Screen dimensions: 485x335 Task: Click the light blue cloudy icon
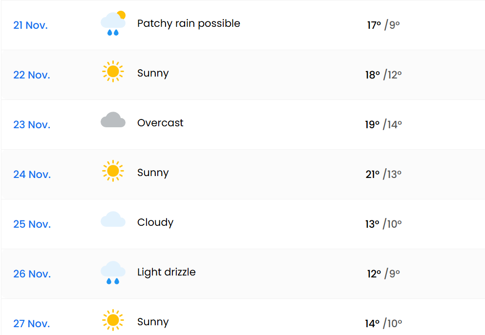(113, 220)
